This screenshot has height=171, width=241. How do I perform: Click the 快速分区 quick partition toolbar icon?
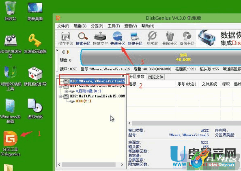(x=118, y=38)
